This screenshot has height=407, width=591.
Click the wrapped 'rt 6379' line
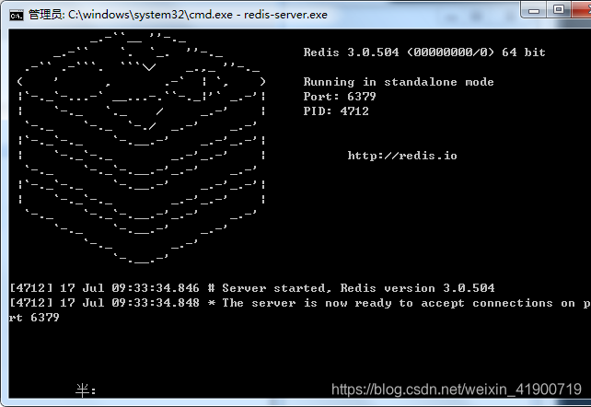[34, 318]
